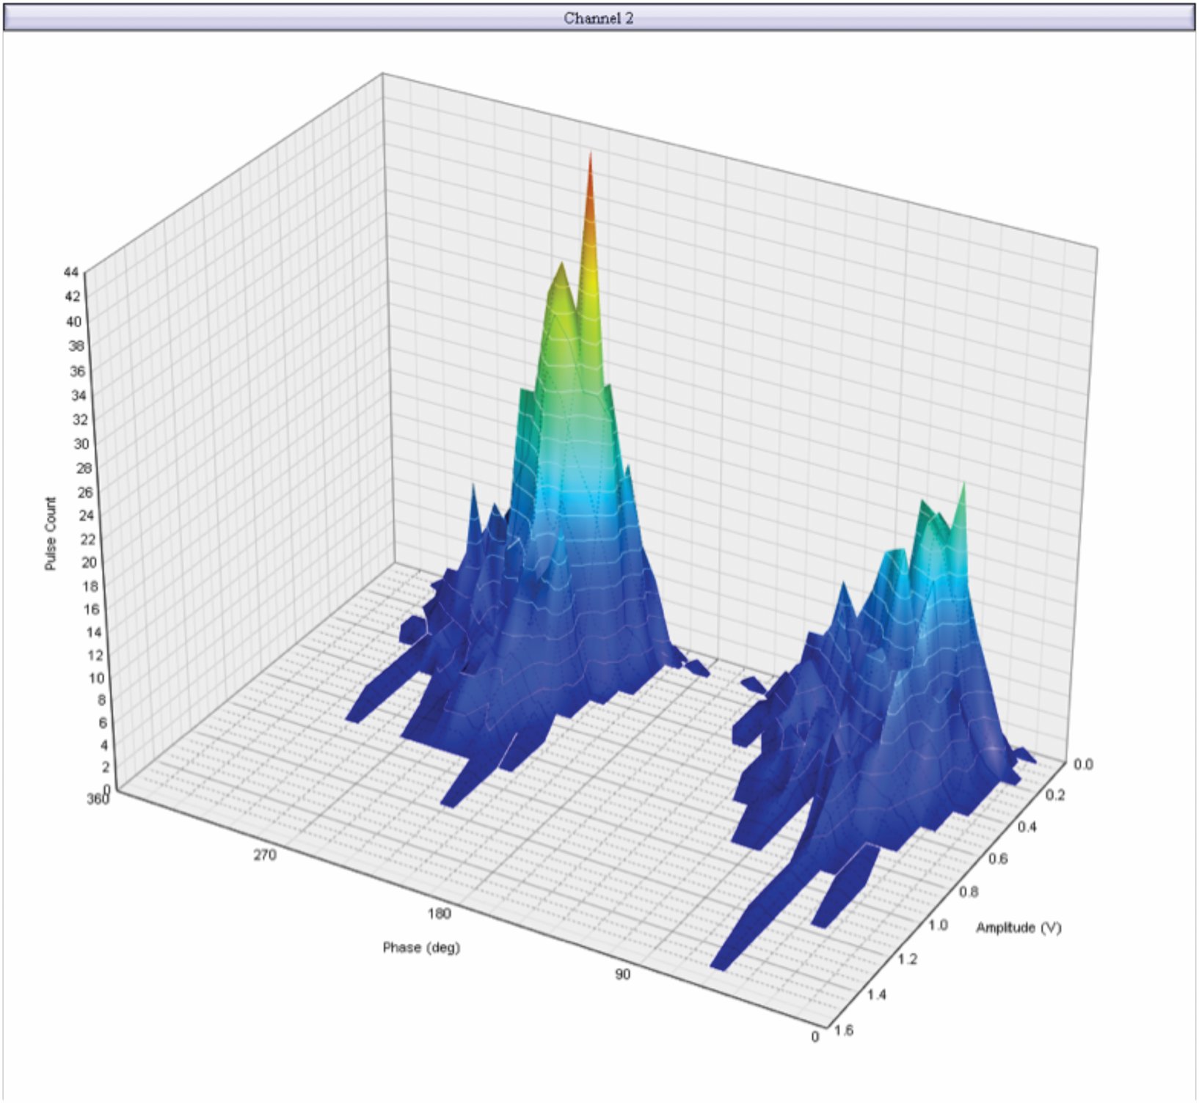Image resolution: width=1199 pixels, height=1103 pixels.
Task: Click the 36 tick on Pulse Count axis
Action: [77, 370]
